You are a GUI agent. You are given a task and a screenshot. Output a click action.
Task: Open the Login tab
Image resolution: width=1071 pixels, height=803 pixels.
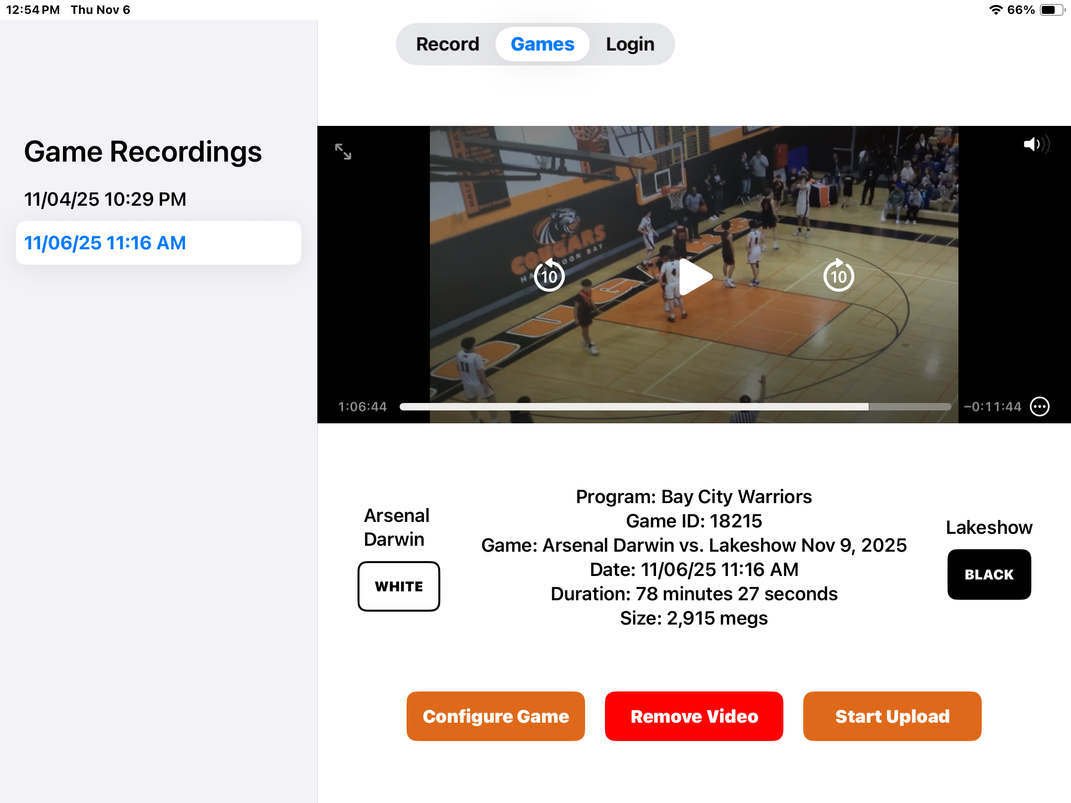pos(630,44)
